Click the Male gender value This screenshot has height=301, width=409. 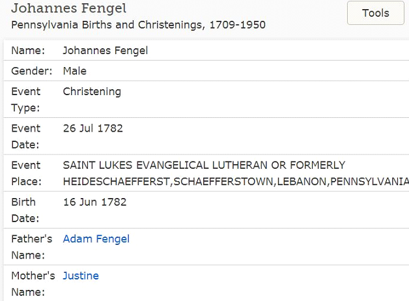tap(75, 71)
